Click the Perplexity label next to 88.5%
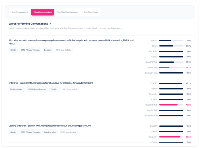 153,137
